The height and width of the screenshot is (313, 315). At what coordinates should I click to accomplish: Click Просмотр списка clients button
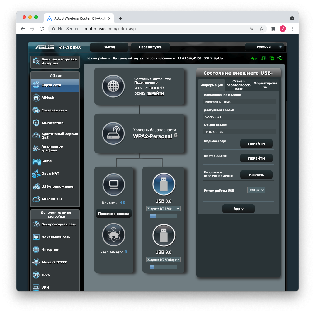tap(113, 214)
